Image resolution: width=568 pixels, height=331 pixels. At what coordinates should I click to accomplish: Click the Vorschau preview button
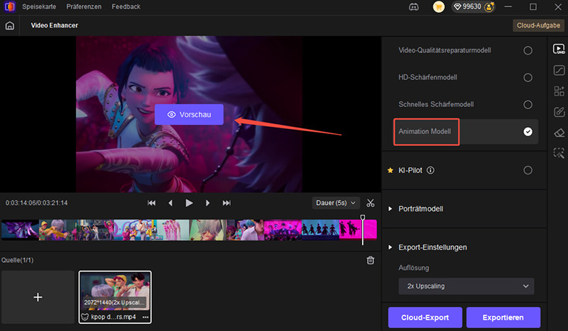189,115
